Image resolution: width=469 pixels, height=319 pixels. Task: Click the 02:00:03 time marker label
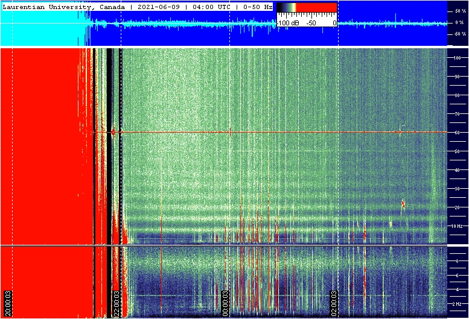(334, 303)
